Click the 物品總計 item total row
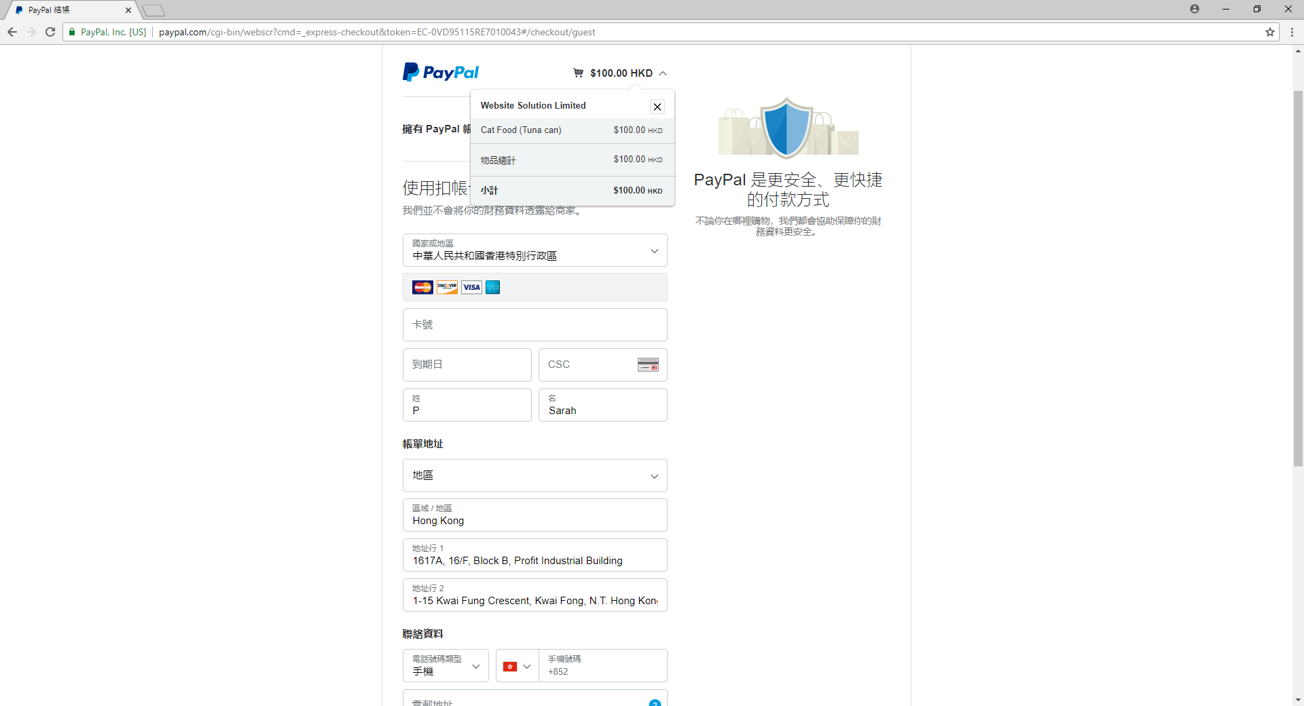Viewport: 1304px width, 706px height. [x=572, y=160]
